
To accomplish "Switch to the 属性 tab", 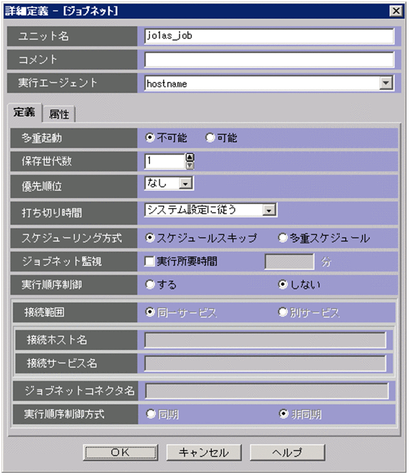I will pos(59,114).
